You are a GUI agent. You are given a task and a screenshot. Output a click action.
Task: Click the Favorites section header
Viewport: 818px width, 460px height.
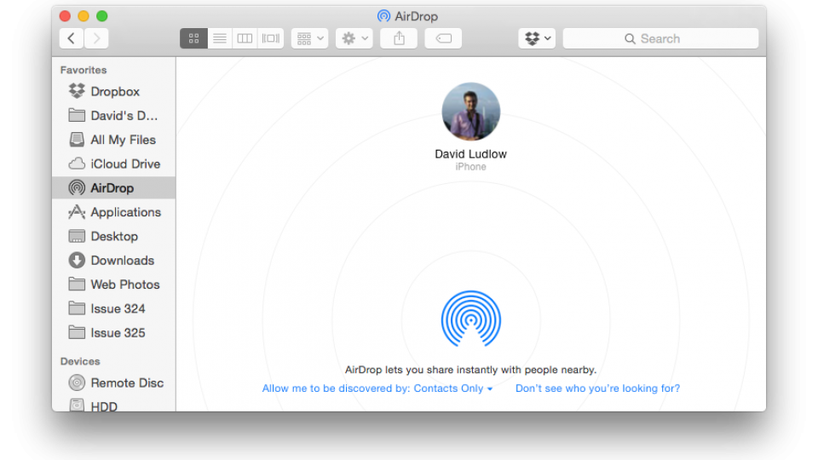click(84, 70)
